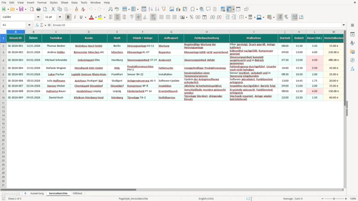Image resolution: width=358 pixels, height=201 pixels.
Task: Toggle Center Horizontally alignment
Action: 117,17
